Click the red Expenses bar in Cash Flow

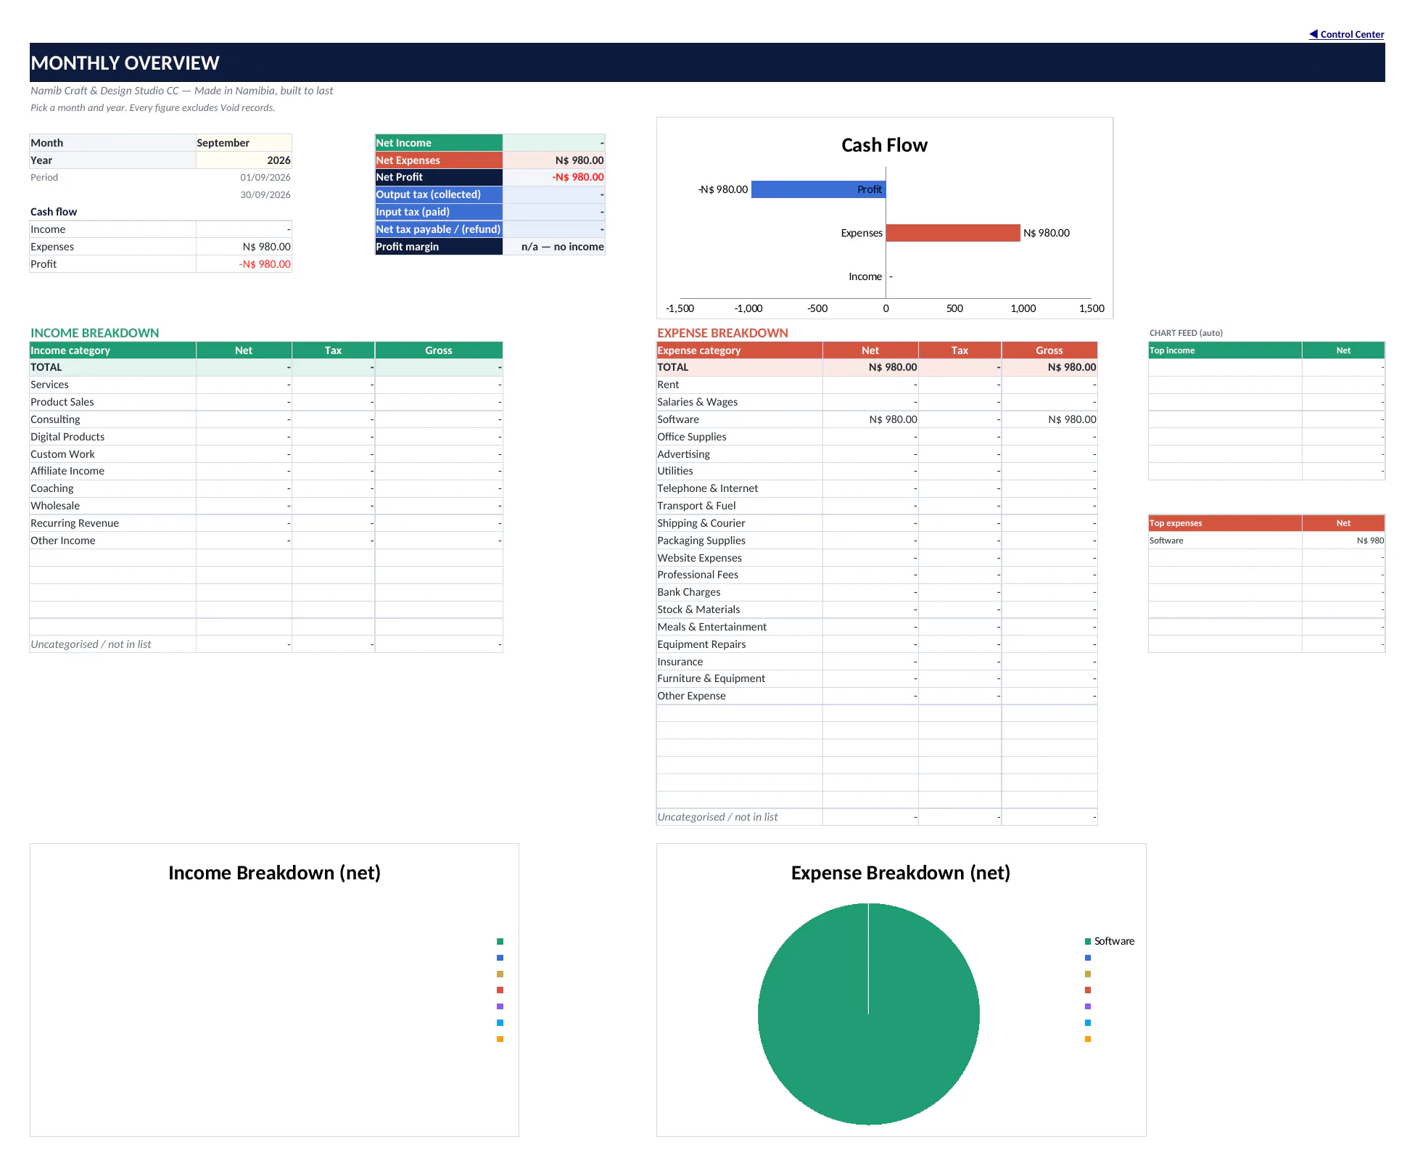(953, 233)
